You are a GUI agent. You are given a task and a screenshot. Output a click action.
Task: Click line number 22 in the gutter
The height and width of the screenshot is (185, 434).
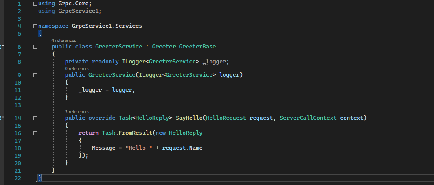tap(18, 178)
